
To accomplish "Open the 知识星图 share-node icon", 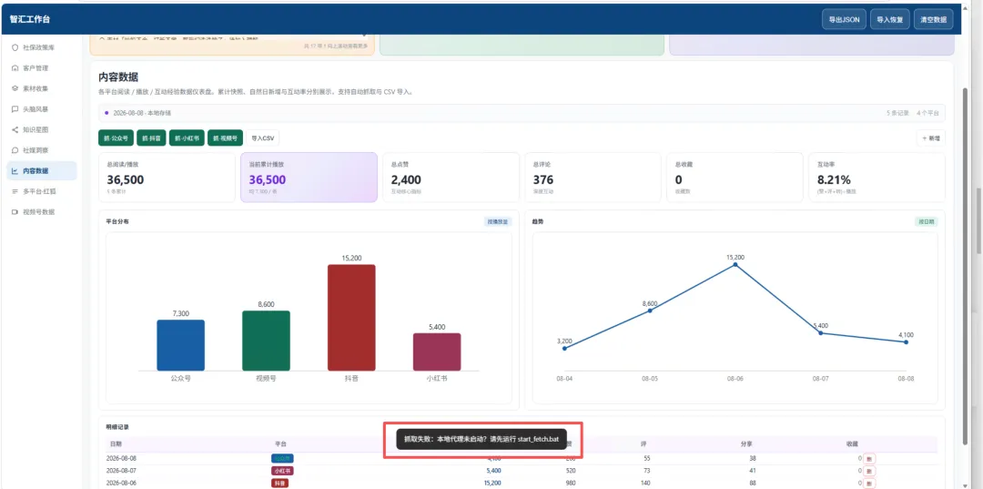I will [x=15, y=130].
